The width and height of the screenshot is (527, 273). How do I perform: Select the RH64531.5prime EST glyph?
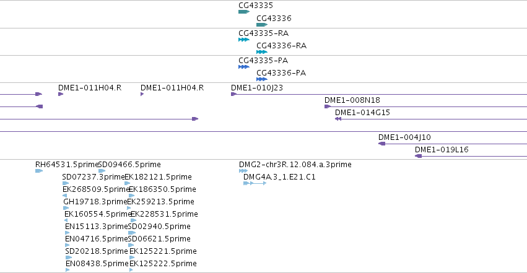coord(39,171)
